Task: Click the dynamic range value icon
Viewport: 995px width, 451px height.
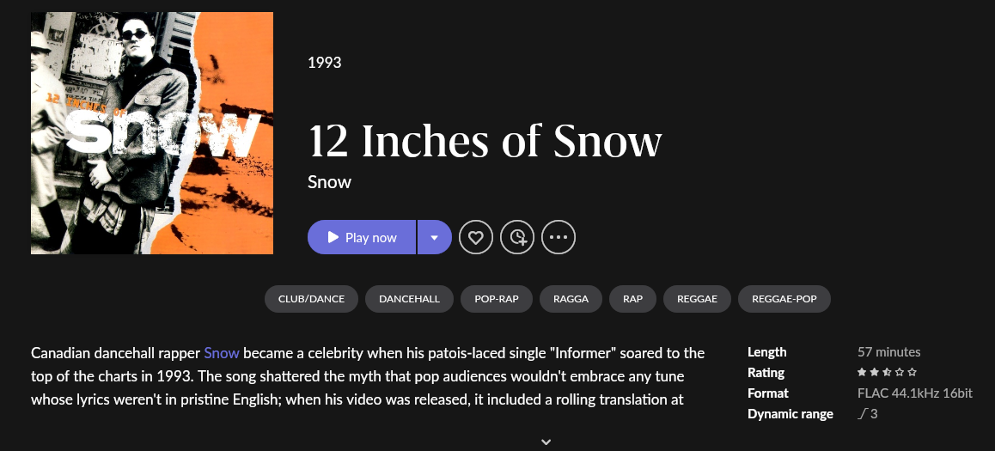Action: coord(862,414)
